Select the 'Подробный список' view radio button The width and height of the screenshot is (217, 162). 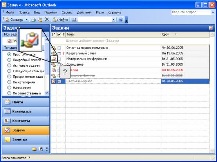(9, 60)
